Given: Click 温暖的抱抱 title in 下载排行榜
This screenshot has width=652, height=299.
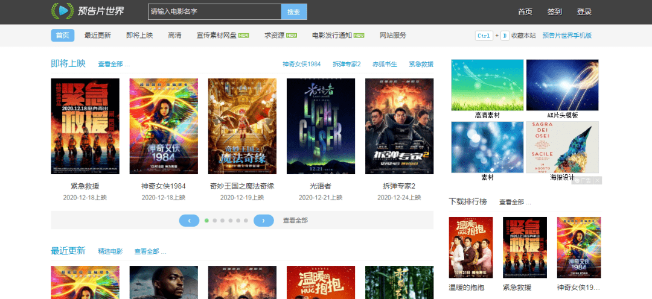Looking at the screenshot, I should pos(467,288).
